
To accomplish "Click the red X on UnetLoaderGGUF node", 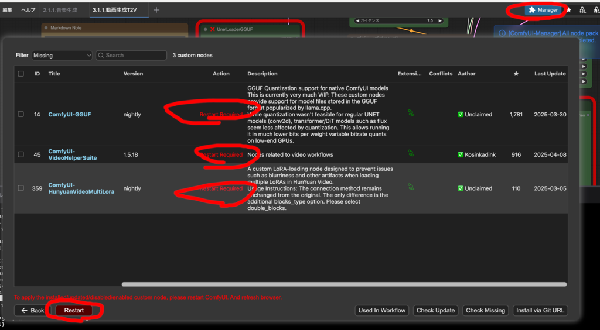I will point(212,29).
